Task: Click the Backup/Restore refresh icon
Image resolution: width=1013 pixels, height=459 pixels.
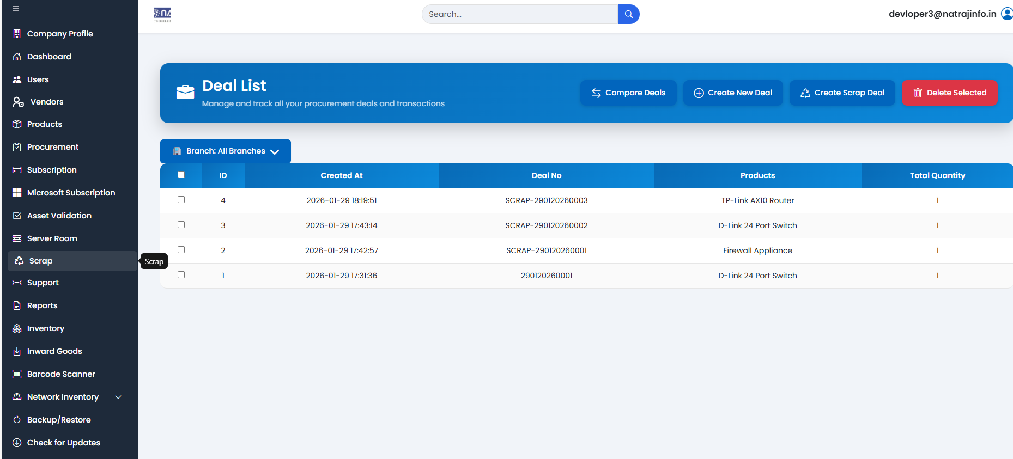Action: 17,420
